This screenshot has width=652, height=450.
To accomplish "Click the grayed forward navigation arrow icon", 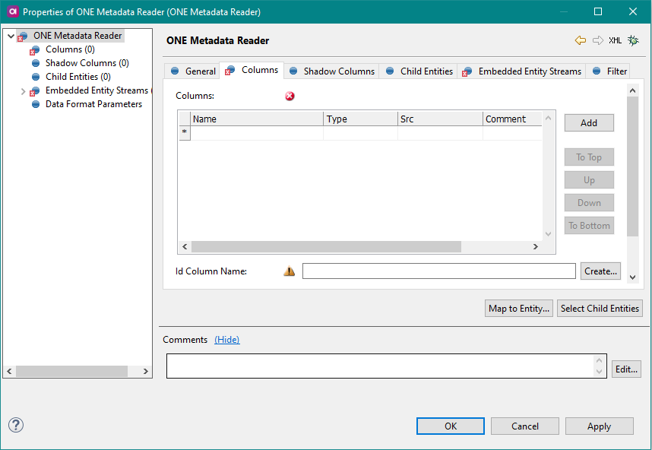I will 597,40.
